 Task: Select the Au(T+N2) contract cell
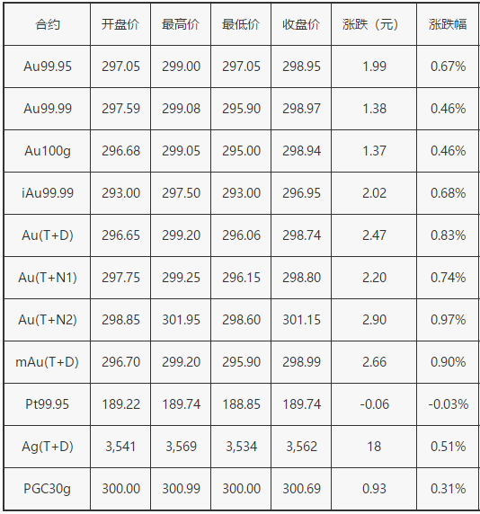(x=48, y=320)
